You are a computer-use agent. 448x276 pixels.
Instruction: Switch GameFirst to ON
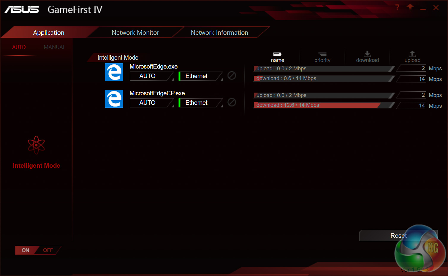click(26, 250)
